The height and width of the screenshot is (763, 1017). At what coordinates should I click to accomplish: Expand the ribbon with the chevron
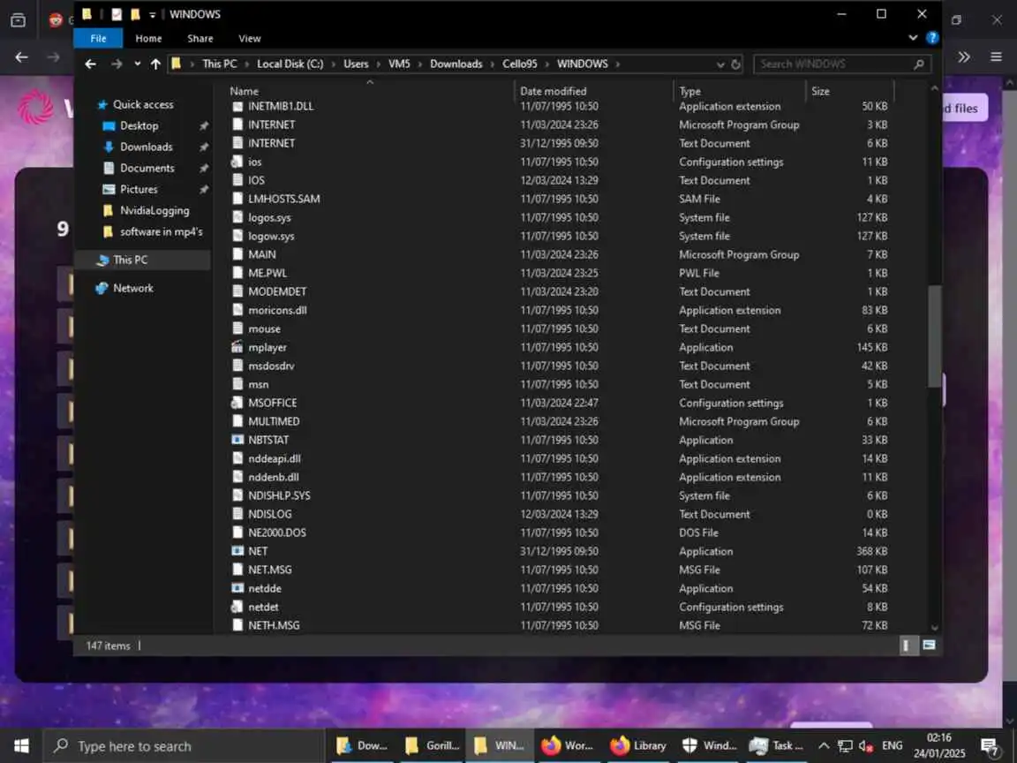point(913,38)
